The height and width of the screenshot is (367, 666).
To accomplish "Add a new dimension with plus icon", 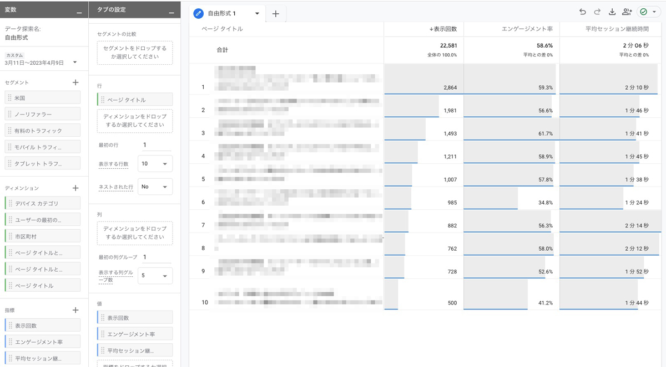I will pos(76,188).
